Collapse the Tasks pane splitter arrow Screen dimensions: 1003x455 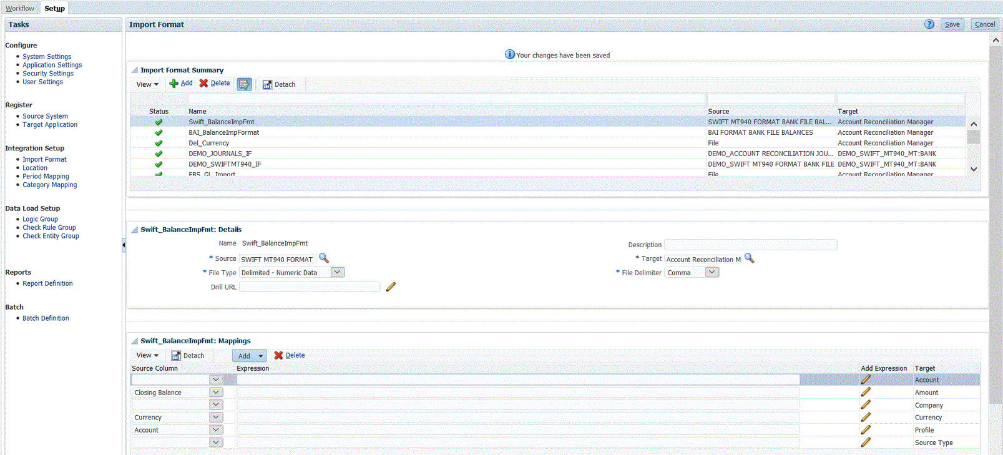[x=124, y=245]
